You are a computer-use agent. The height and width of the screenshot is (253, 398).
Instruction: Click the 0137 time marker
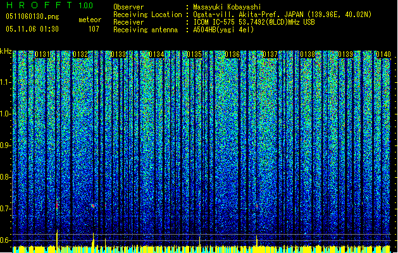[x=270, y=54]
